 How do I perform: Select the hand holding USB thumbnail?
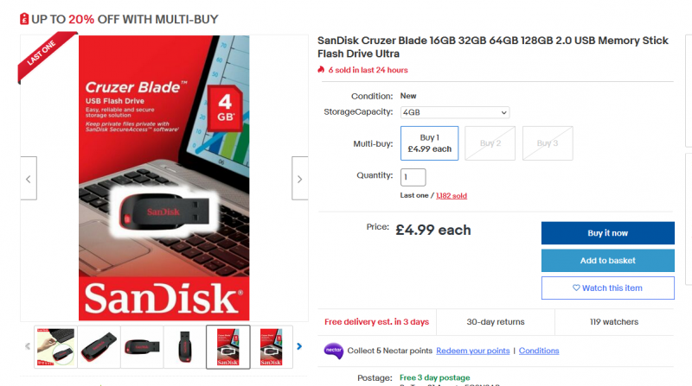click(55, 347)
